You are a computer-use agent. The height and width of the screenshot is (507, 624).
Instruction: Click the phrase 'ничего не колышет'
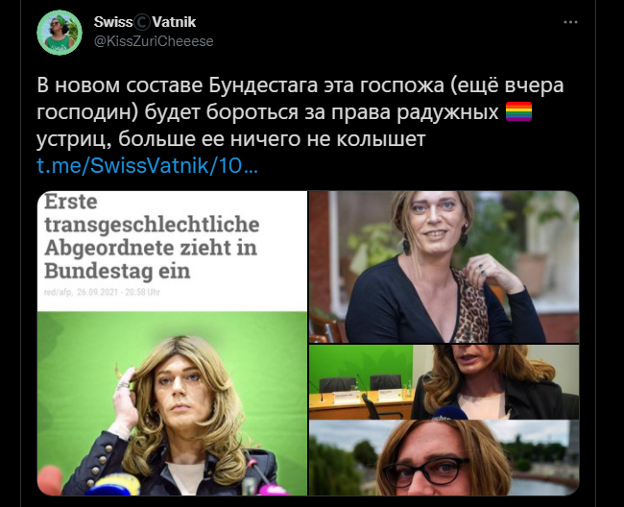[328, 139]
